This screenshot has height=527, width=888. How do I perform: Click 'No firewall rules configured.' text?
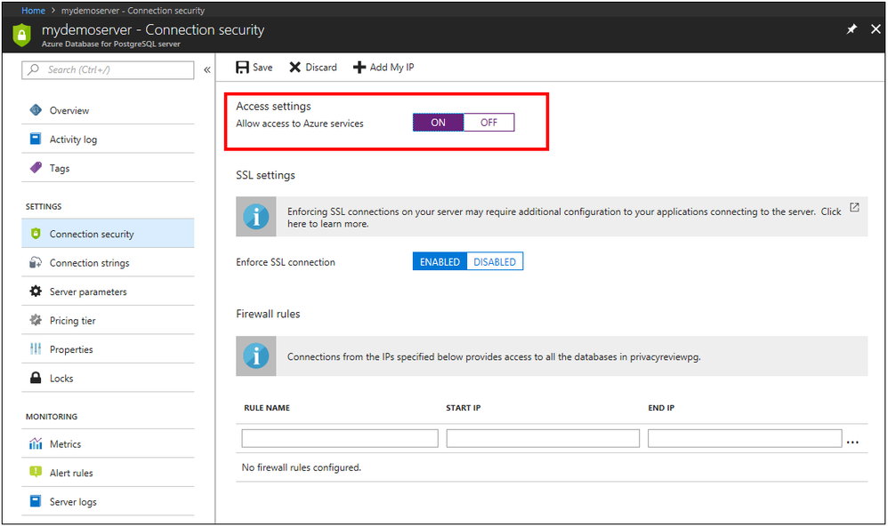302,467
